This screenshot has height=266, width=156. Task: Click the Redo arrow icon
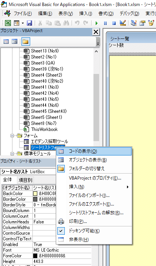tap(86, 23)
